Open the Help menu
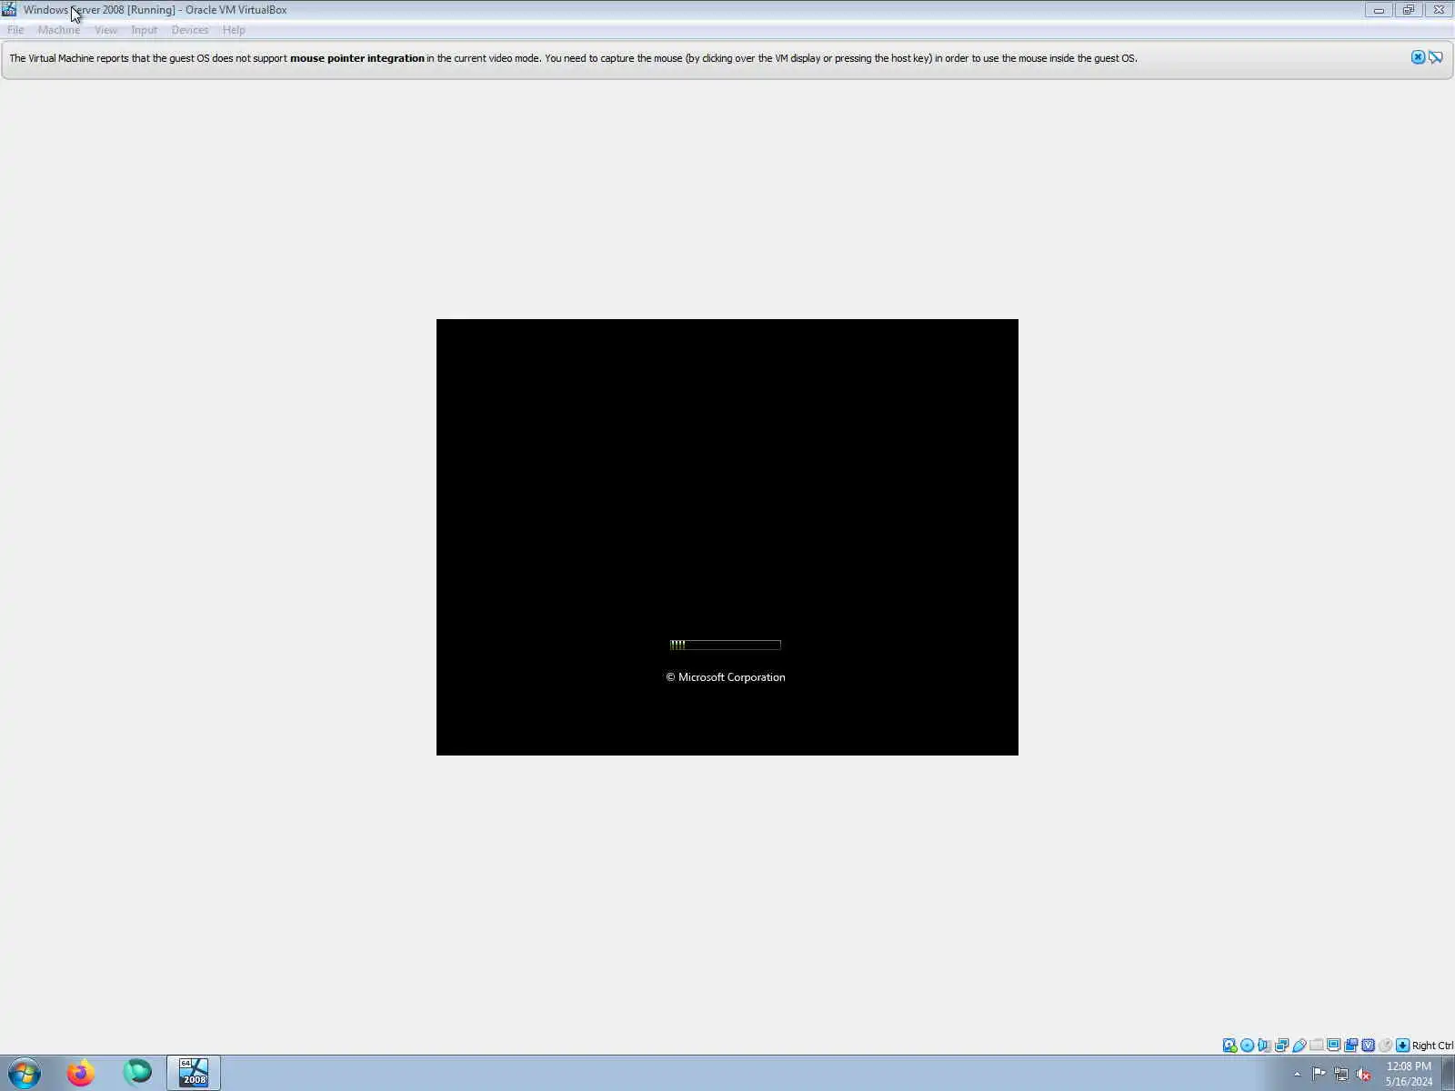 tap(234, 30)
